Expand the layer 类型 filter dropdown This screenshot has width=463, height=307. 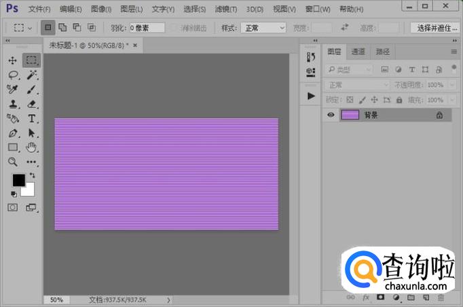click(x=349, y=69)
